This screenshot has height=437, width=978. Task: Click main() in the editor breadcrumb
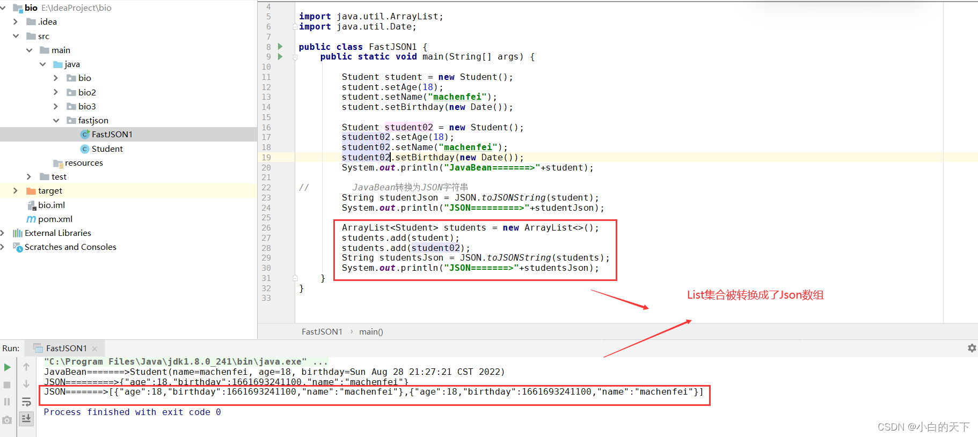tap(371, 332)
